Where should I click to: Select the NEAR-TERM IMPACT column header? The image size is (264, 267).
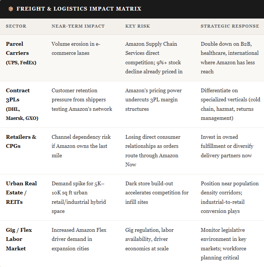coord(78,26)
